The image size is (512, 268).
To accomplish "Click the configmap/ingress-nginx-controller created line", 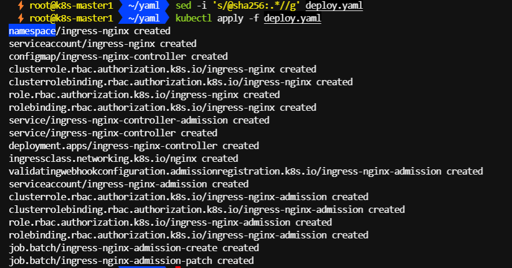I will coord(118,56).
